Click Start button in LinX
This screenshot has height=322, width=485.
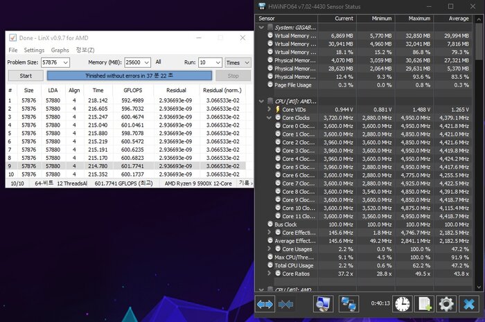coord(26,75)
